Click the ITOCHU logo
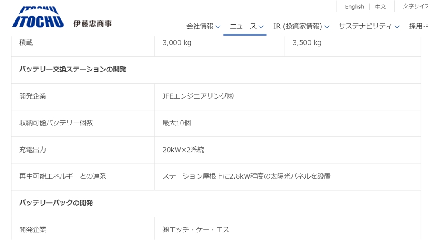This screenshot has height=240, width=428. click(x=38, y=18)
